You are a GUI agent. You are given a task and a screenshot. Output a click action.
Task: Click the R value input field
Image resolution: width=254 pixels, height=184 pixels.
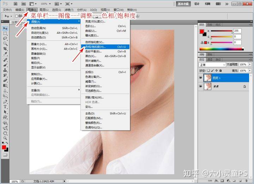[237, 31]
